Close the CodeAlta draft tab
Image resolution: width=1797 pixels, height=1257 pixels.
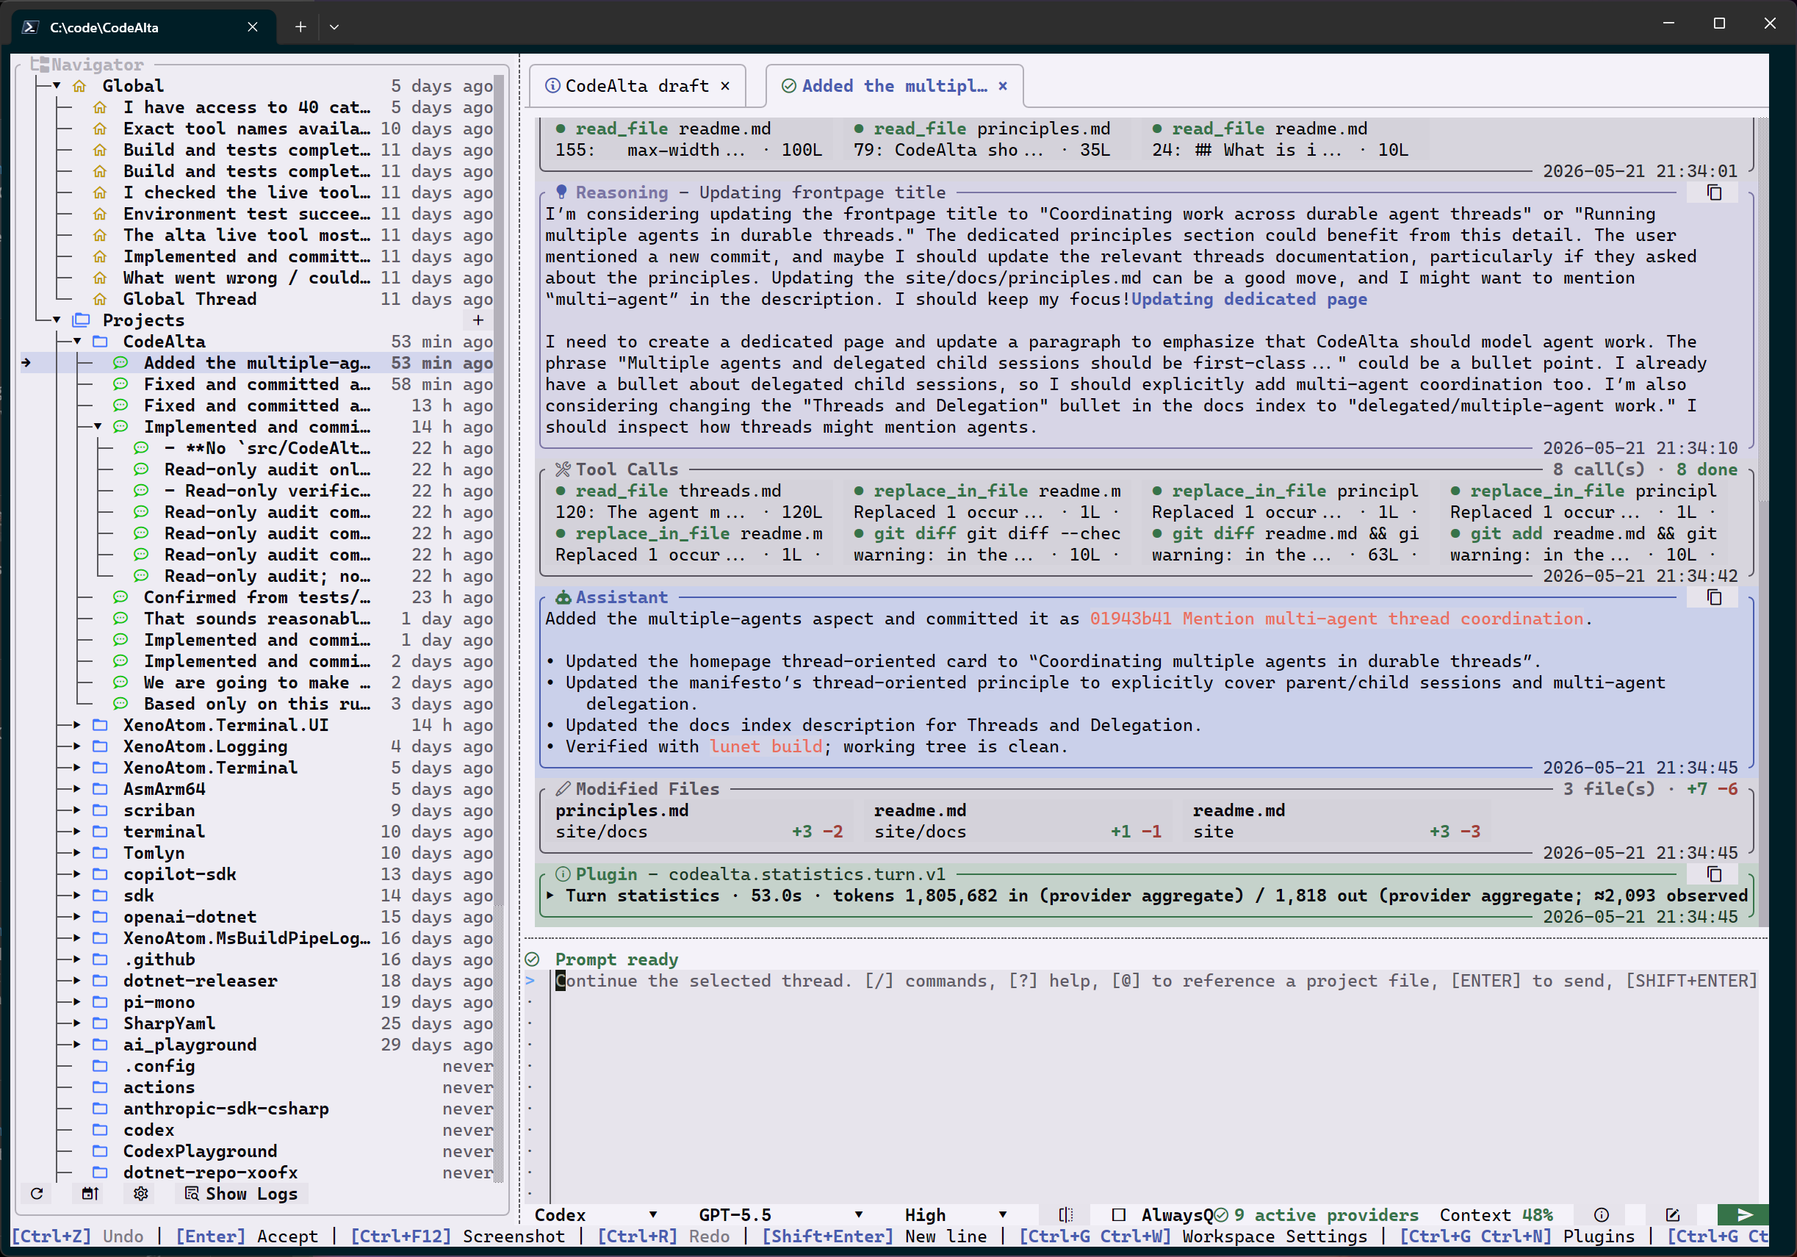726,86
